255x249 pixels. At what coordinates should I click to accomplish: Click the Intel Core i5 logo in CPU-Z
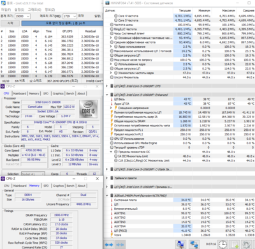pos(88,110)
